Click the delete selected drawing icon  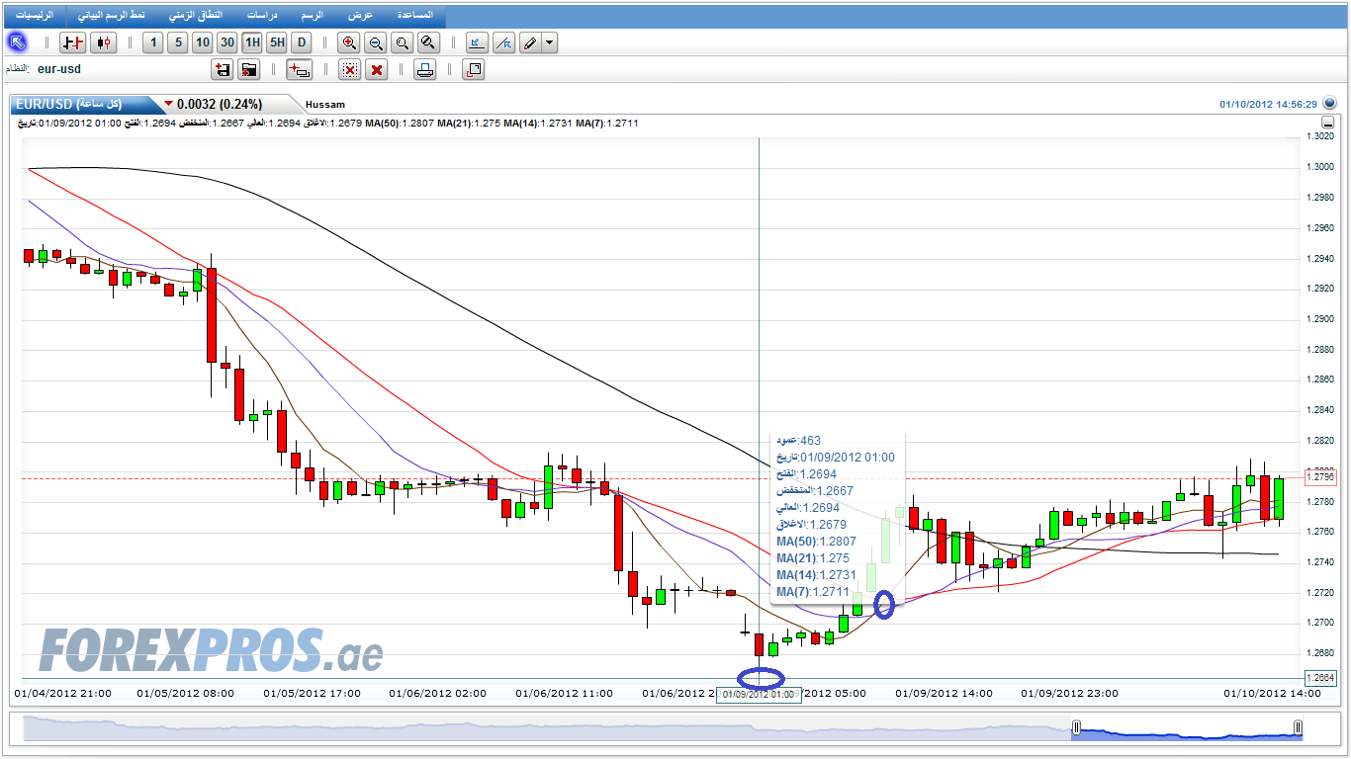click(349, 69)
